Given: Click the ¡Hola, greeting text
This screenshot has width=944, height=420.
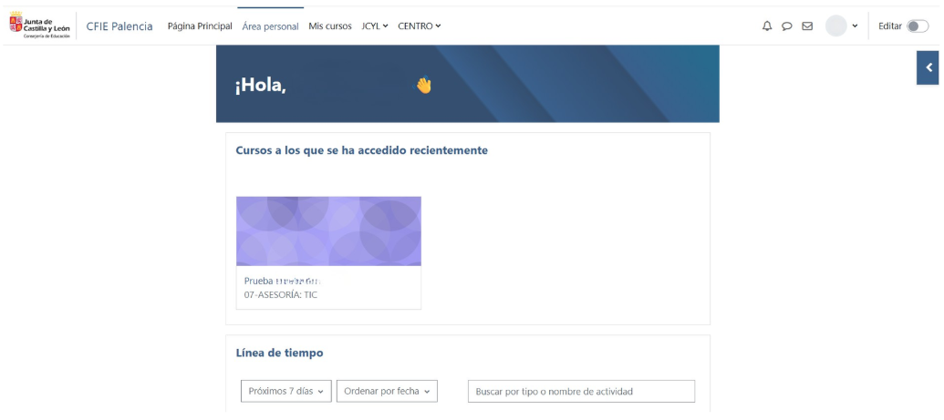Looking at the screenshot, I should pos(261,86).
